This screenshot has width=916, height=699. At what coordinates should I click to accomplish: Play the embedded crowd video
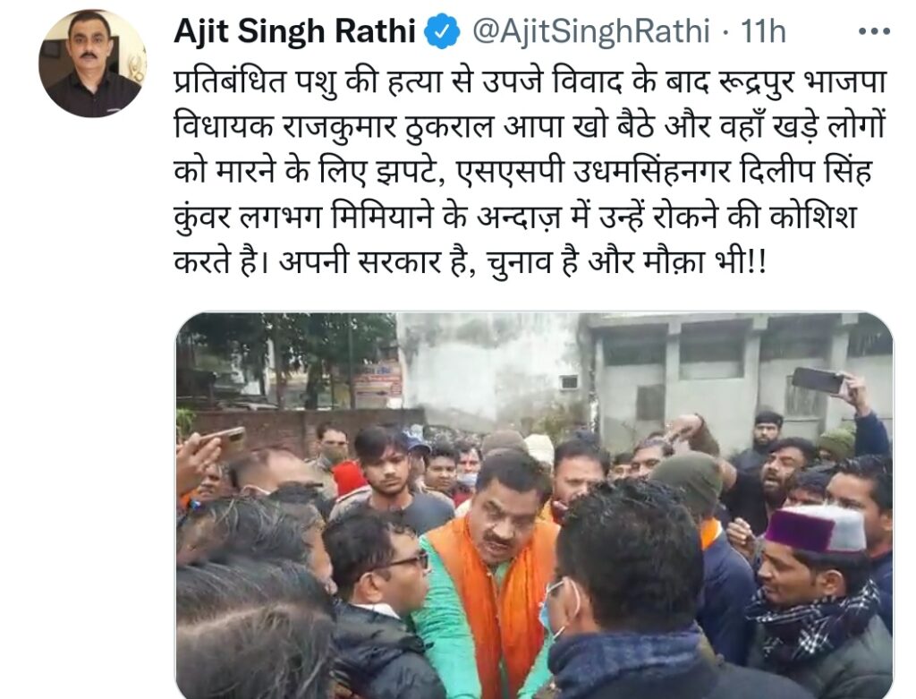(534, 506)
